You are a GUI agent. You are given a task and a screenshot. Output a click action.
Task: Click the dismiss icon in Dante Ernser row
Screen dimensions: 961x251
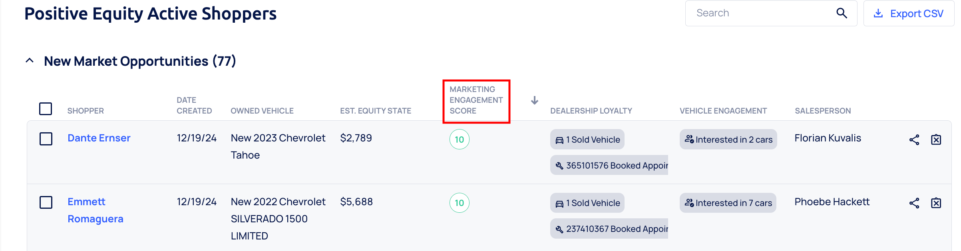(936, 140)
